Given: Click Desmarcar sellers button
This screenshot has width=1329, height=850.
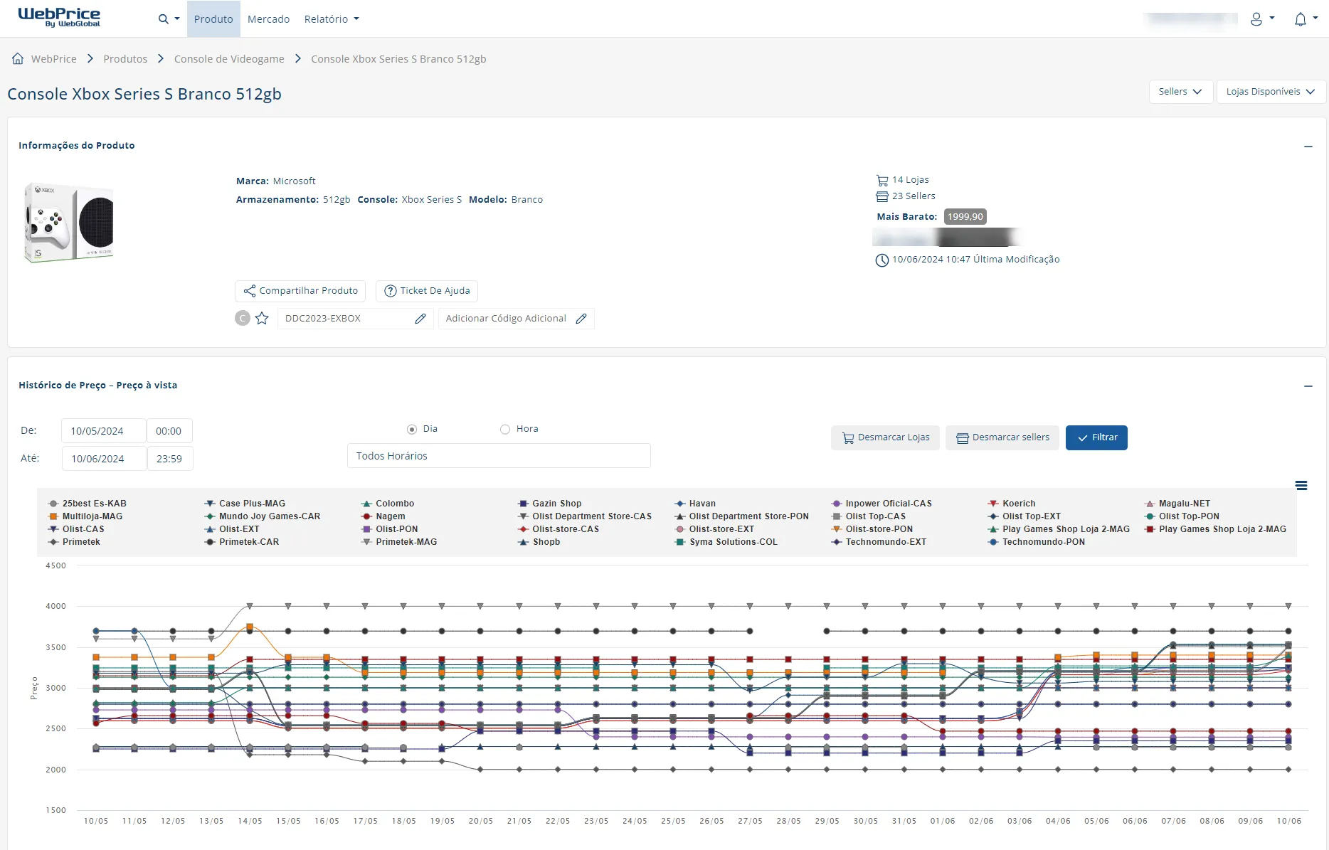Looking at the screenshot, I should (1002, 437).
